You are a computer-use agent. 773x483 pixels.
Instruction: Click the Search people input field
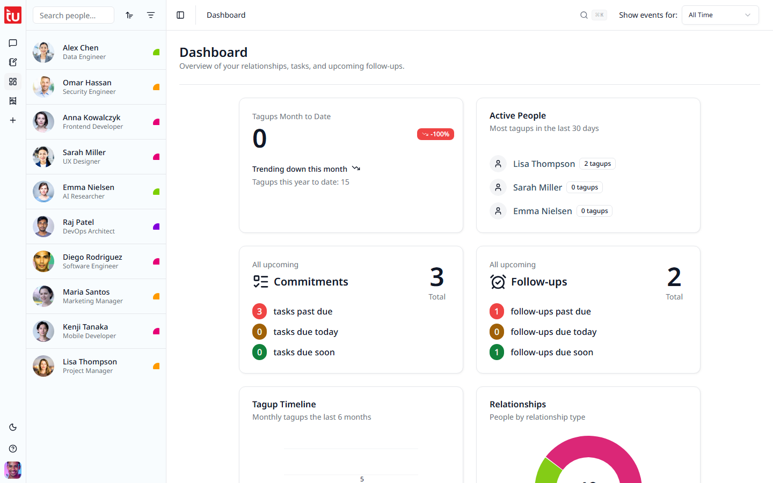[x=74, y=15]
